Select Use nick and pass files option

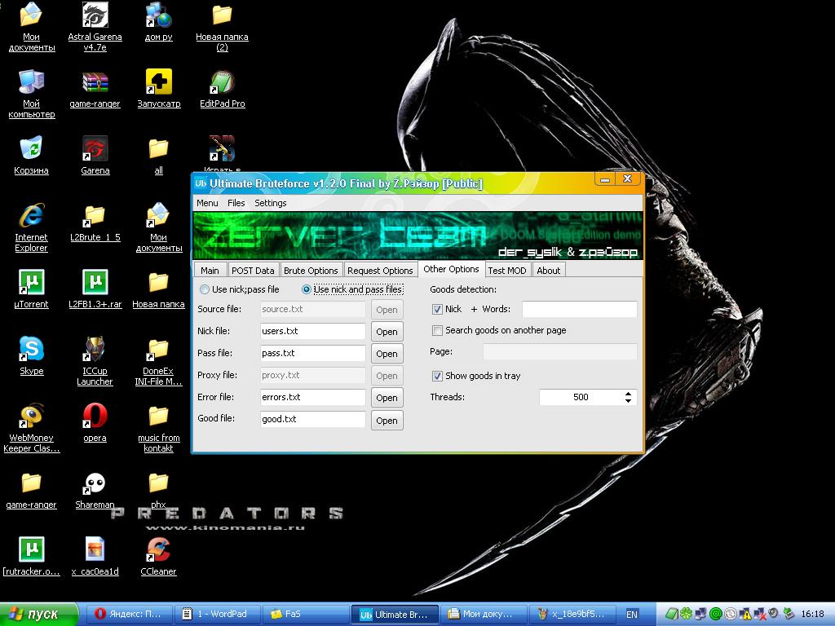click(307, 289)
